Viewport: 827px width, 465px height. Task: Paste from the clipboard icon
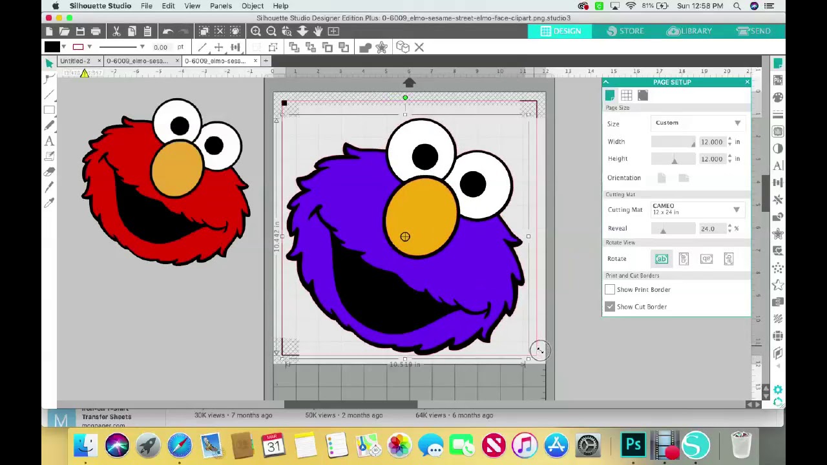pyautogui.click(x=147, y=31)
